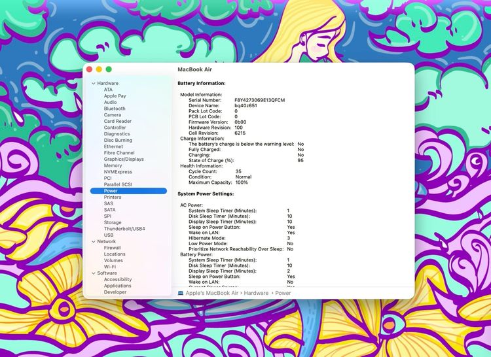Open the Graphics/Displays hardware entry

point(124,159)
